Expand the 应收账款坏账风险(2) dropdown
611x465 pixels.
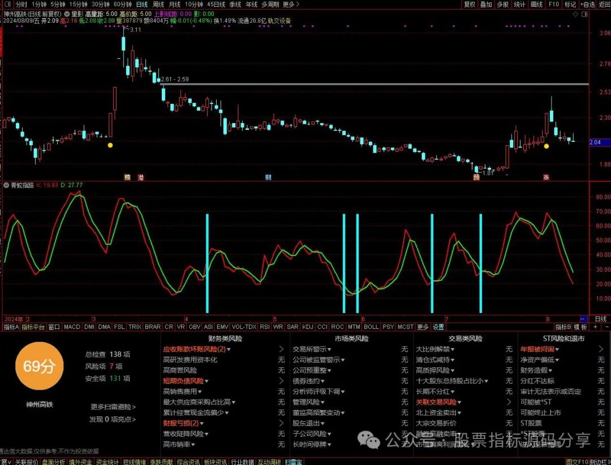(229, 350)
